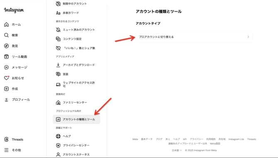Open プロフィール avatar icon

[x=6, y=100]
